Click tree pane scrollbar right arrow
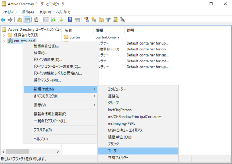 (58, 152)
